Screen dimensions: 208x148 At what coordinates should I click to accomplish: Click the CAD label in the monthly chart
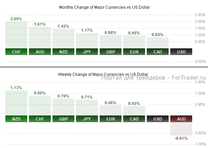158,52
